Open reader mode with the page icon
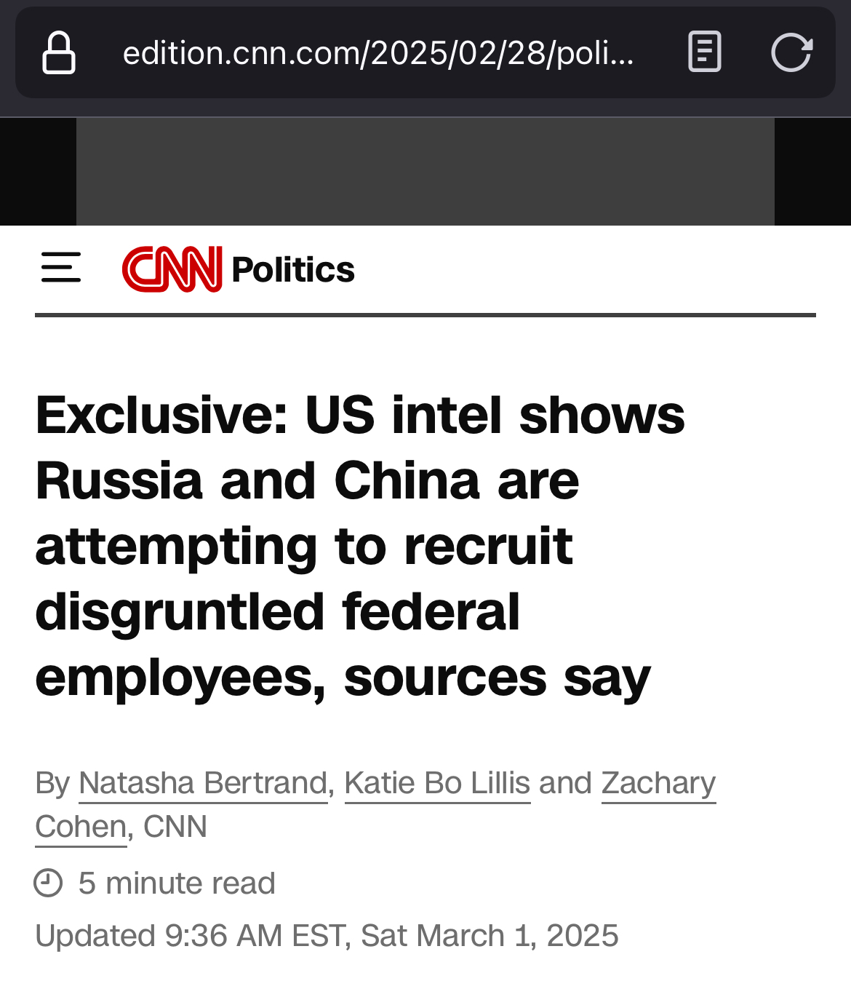This screenshot has height=989, width=851. tap(704, 52)
